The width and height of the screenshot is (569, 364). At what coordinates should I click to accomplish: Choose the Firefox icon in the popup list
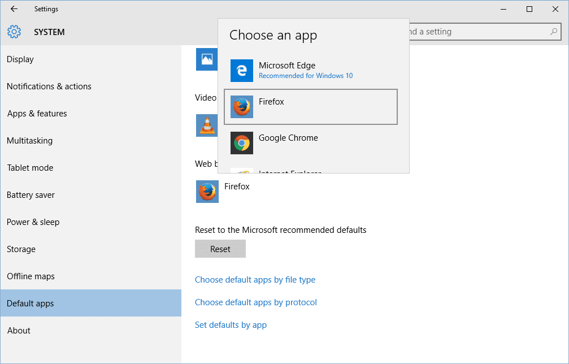[x=241, y=107]
